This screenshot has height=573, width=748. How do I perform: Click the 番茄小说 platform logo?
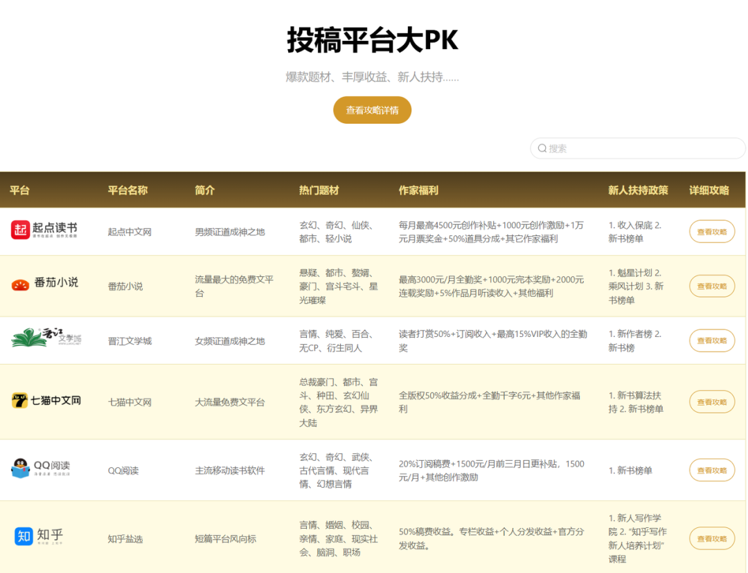click(45, 284)
